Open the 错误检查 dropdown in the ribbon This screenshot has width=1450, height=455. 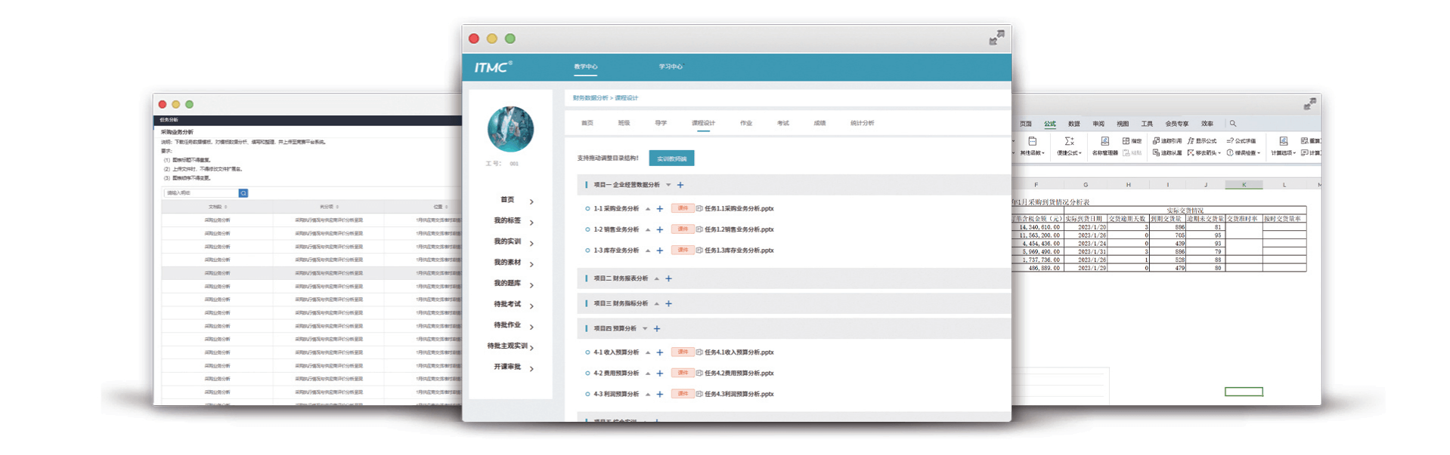(x=1243, y=153)
